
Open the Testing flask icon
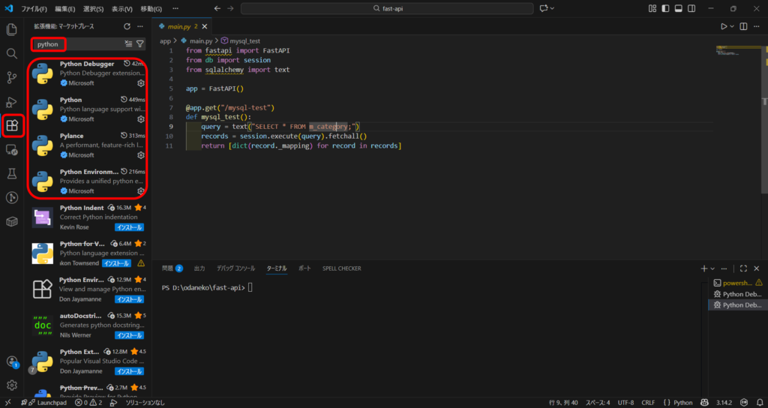click(12, 173)
